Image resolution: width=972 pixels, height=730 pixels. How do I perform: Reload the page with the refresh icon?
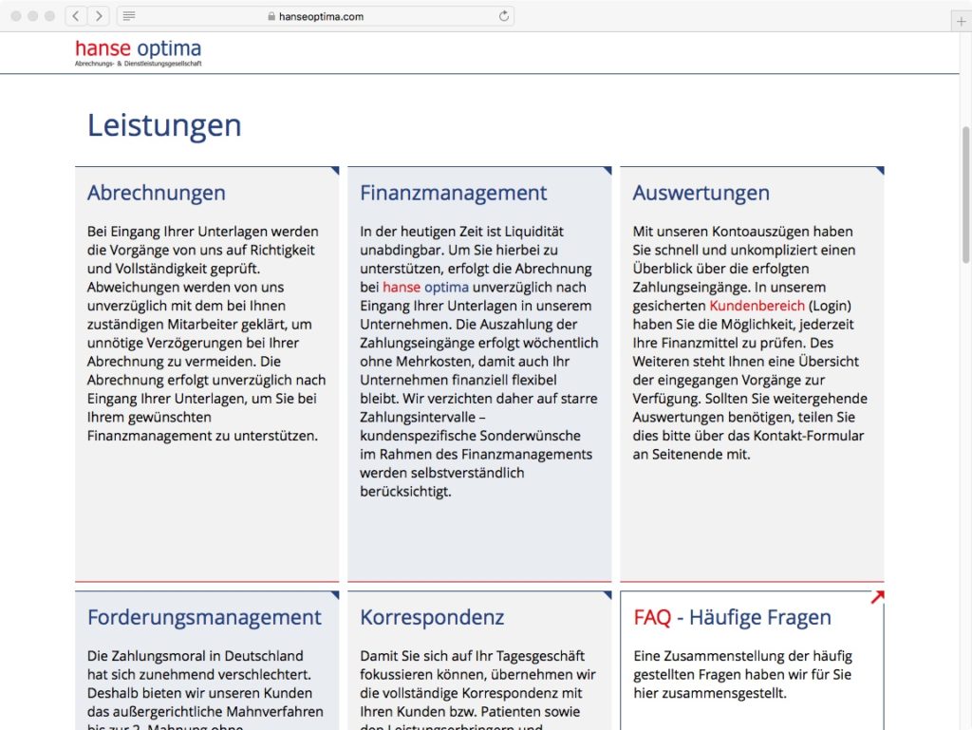tap(504, 16)
